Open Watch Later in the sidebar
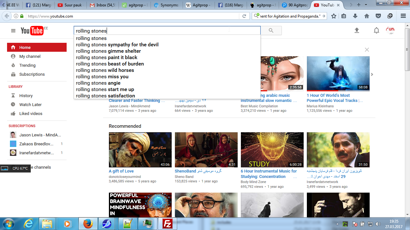 point(37,104)
